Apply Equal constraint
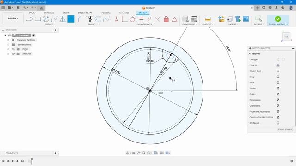 click(x=141, y=19)
